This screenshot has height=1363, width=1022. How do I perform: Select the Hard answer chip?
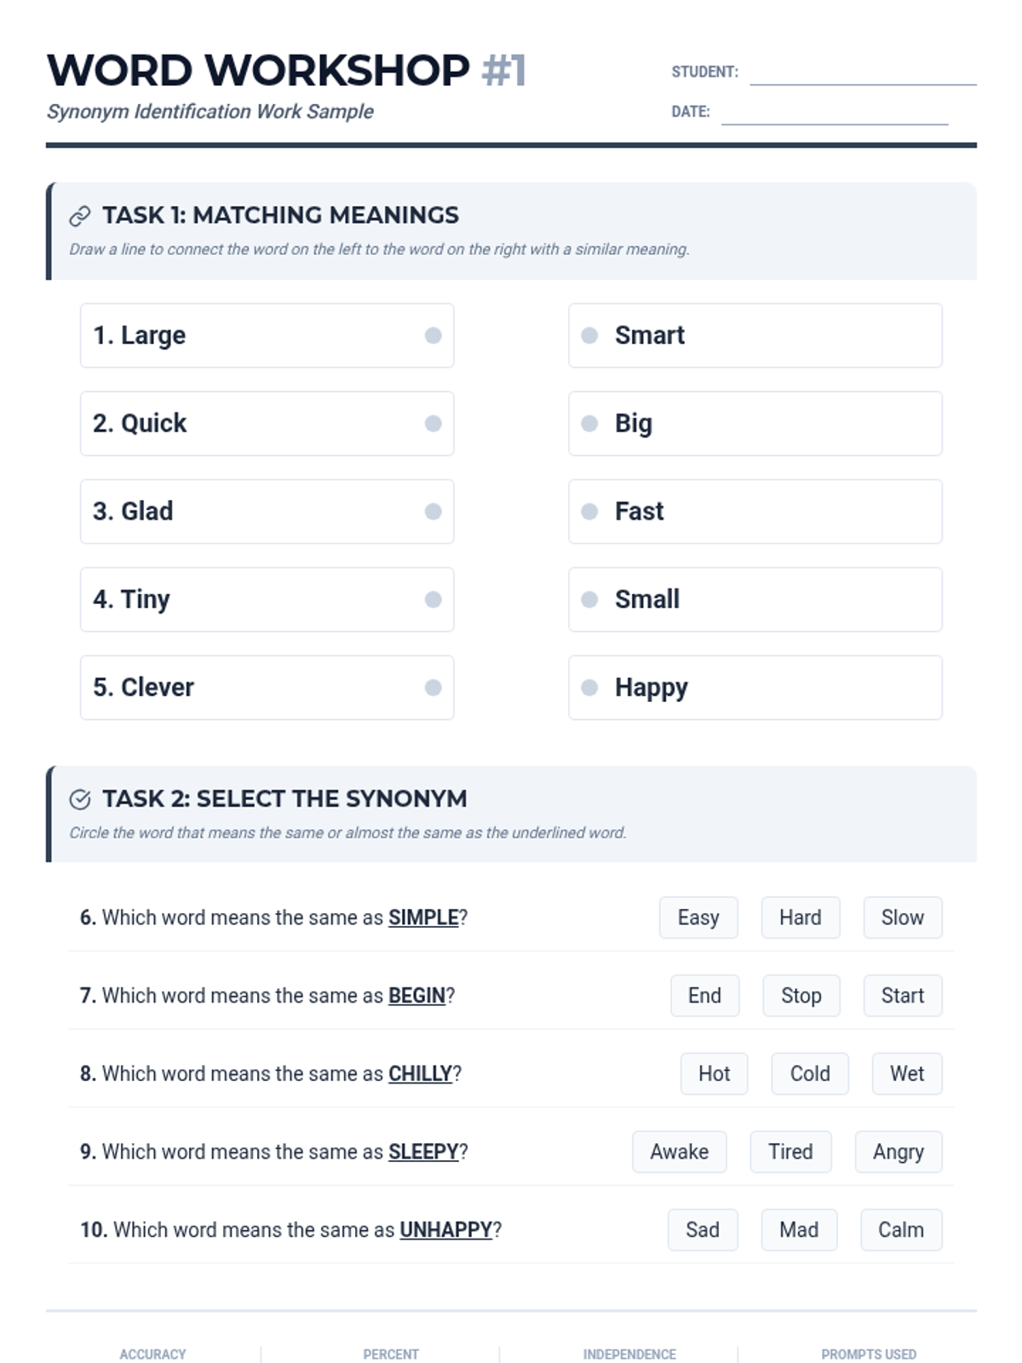coord(801,917)
